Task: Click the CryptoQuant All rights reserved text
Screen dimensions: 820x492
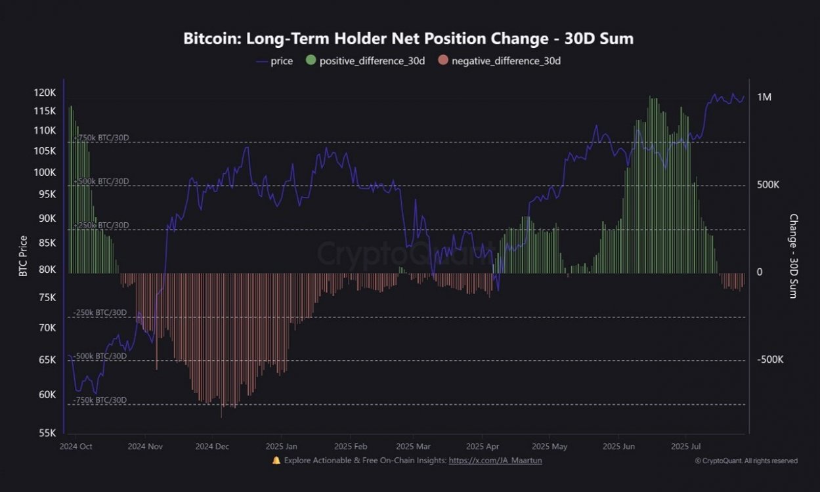Action: (746, 461)
